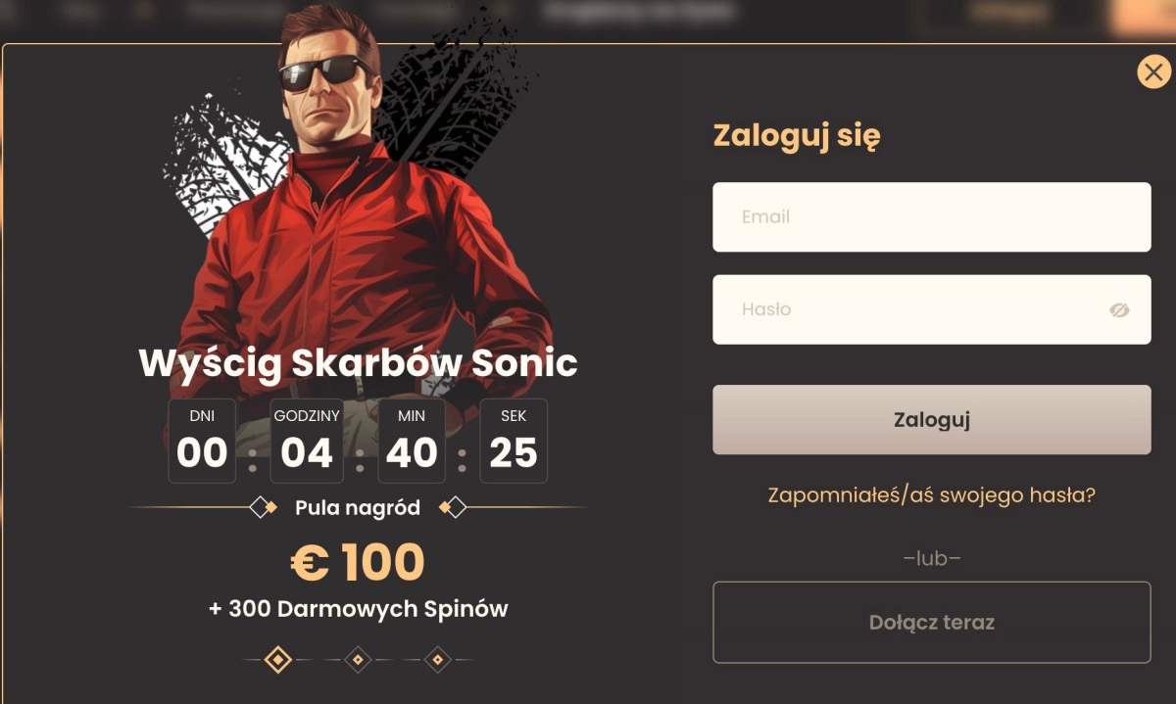Select the first active carousel diamond indicator
Image resolution: width=1176 pixels, height=704 pixels.
pyautogui.click(x=278, y=660)
